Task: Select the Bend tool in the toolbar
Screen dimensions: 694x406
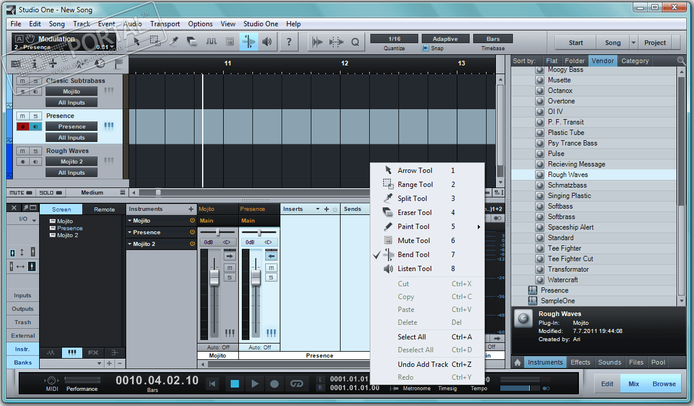Action: point(249,41)
